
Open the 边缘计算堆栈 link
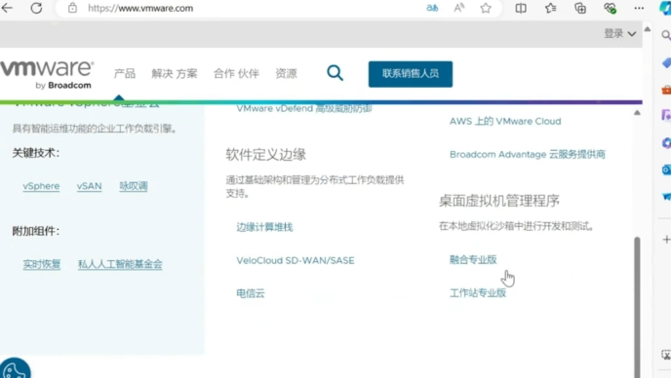(264, 227)
